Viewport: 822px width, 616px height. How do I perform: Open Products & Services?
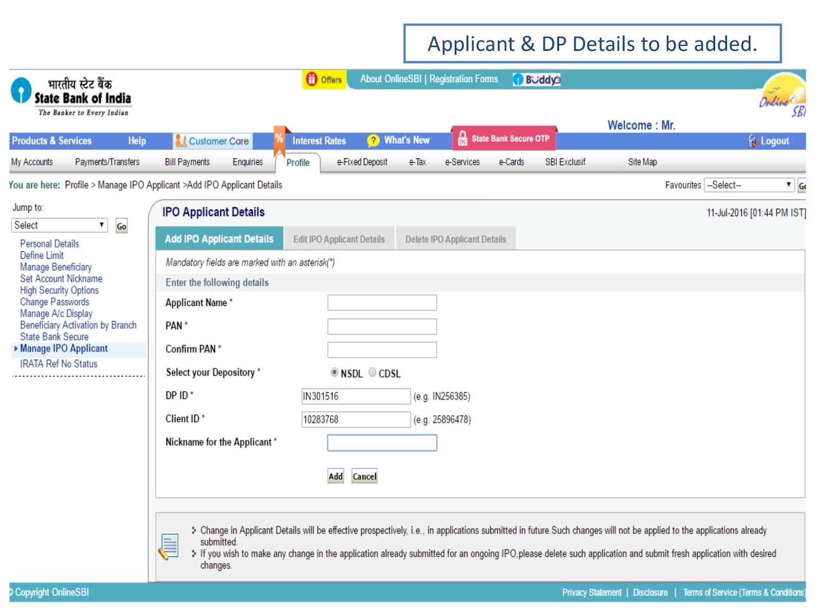click(x=51, y=141)
